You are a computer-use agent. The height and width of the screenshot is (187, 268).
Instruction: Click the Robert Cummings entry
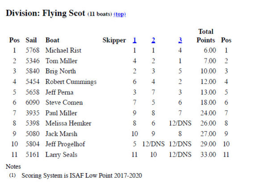[71, 82]
